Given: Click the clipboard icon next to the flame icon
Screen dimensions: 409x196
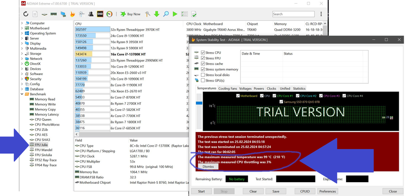Looking at the screenshot, I should coord(81,14).
